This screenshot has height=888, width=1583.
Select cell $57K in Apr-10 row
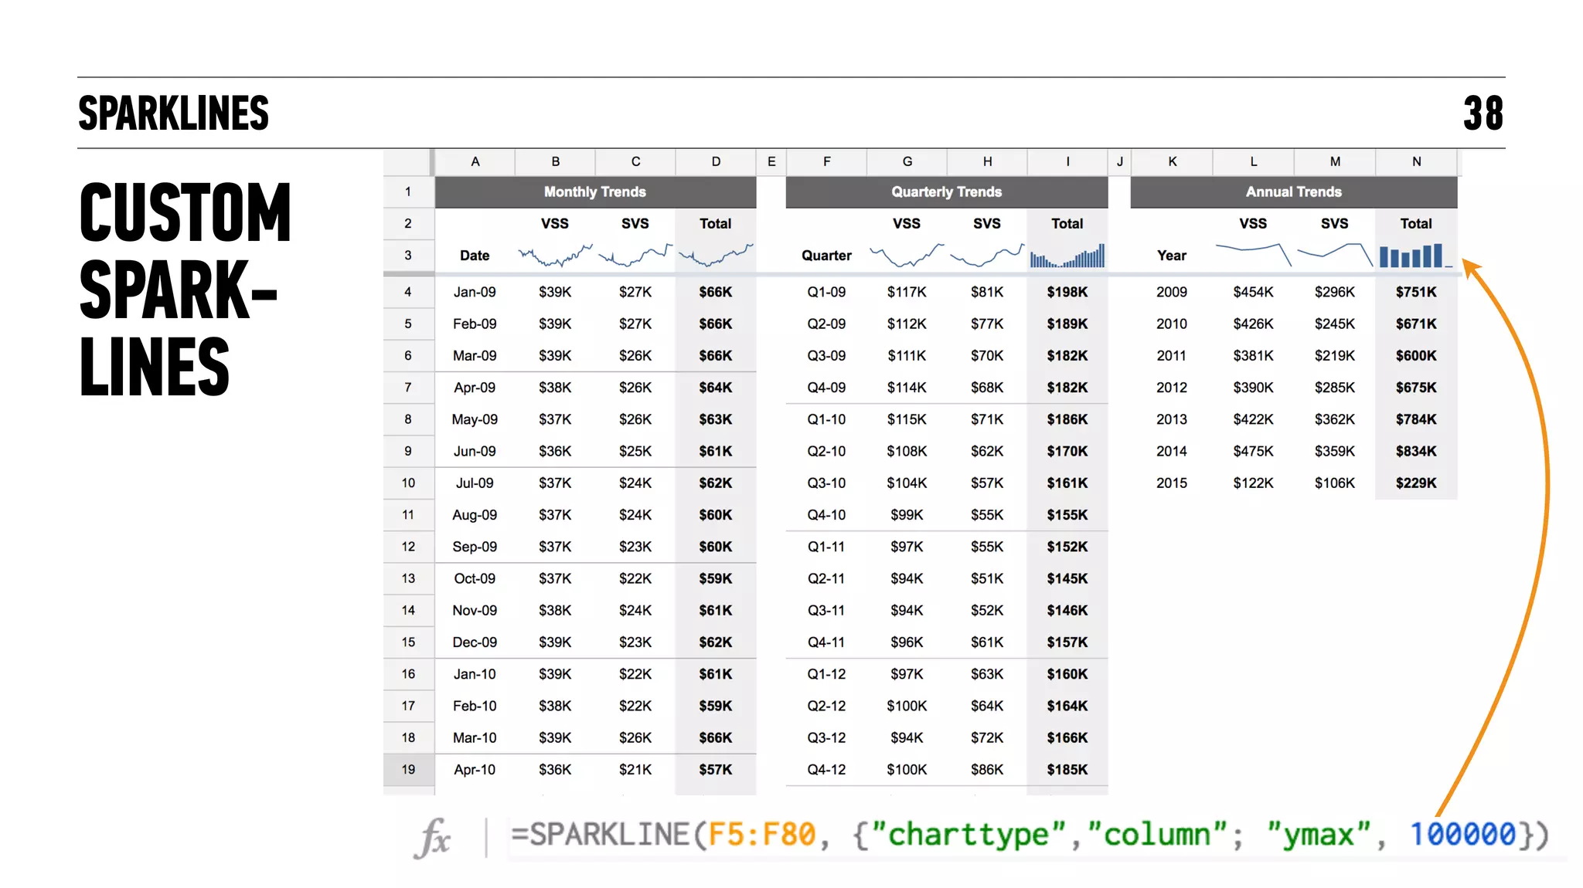click(716, 769)
